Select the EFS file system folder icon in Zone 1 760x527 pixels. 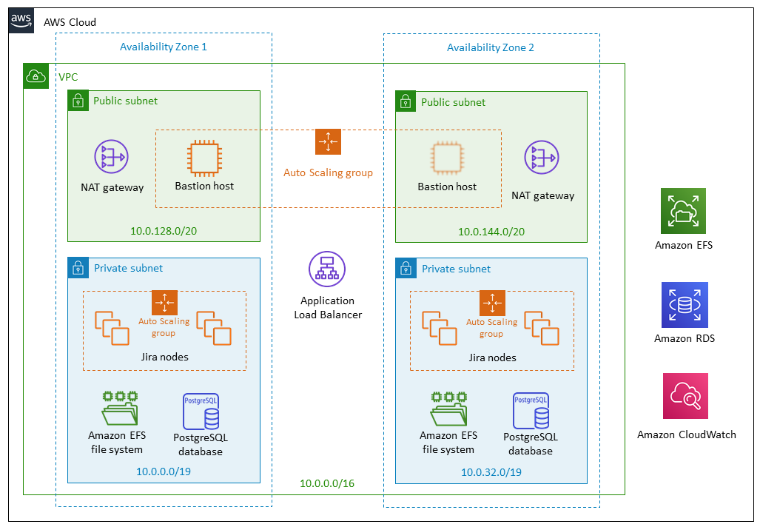coord(120,409)
